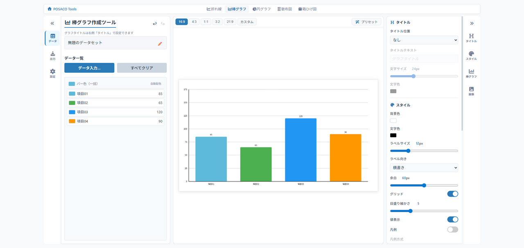Image resolution: width=524 pixels, height=248 pixels.
Task: Open the 設定 gear icon in sidebar
Action: tap(52, 74)
